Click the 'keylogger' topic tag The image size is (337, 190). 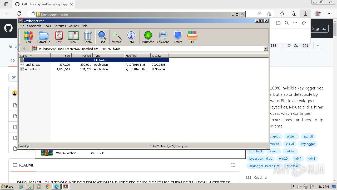coord(308,144)
